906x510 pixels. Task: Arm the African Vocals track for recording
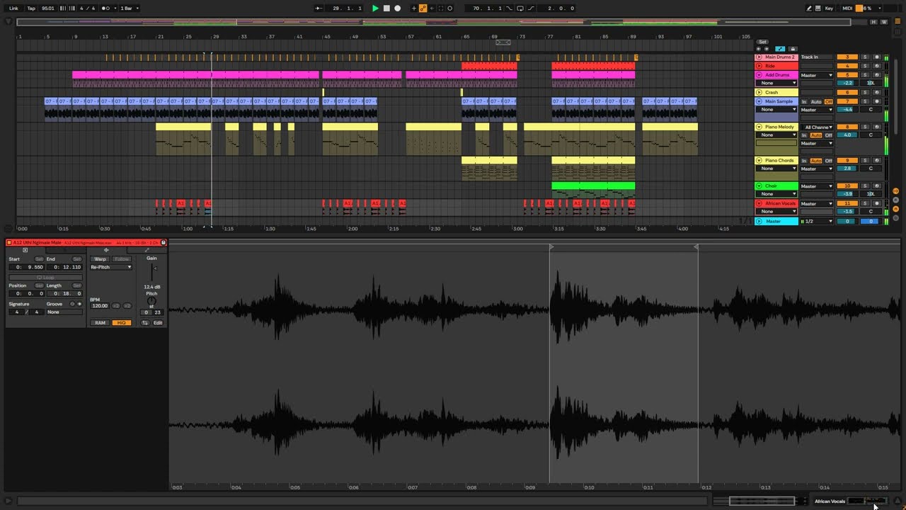click(x=877, y=203)
